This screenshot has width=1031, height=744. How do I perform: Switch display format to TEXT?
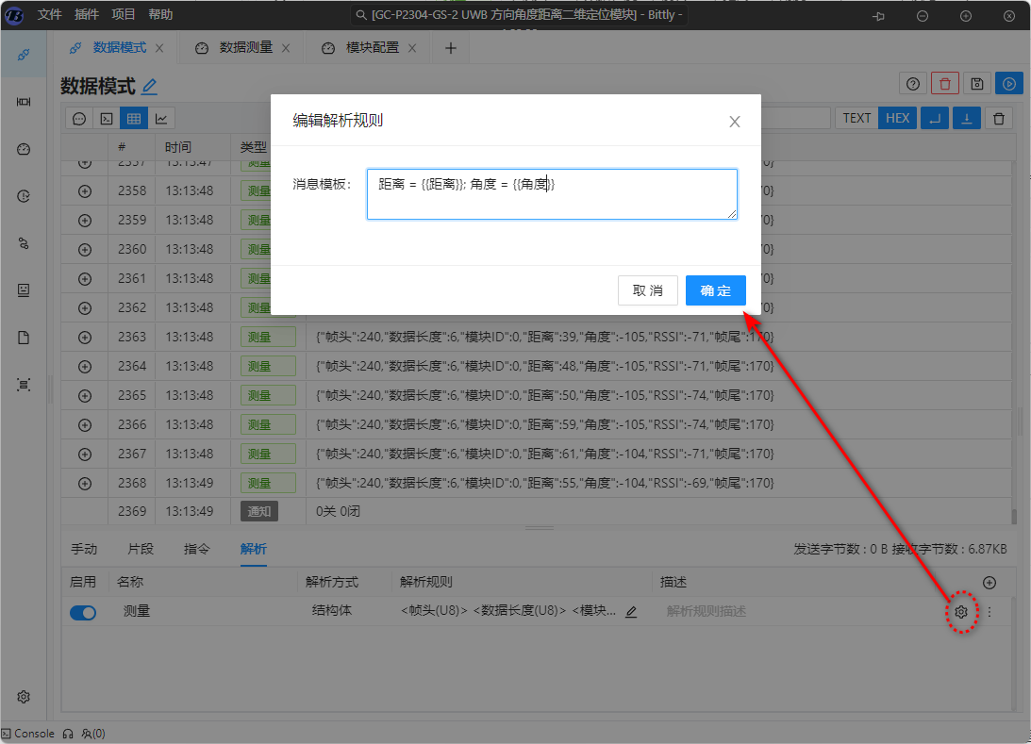click(856, 118)
